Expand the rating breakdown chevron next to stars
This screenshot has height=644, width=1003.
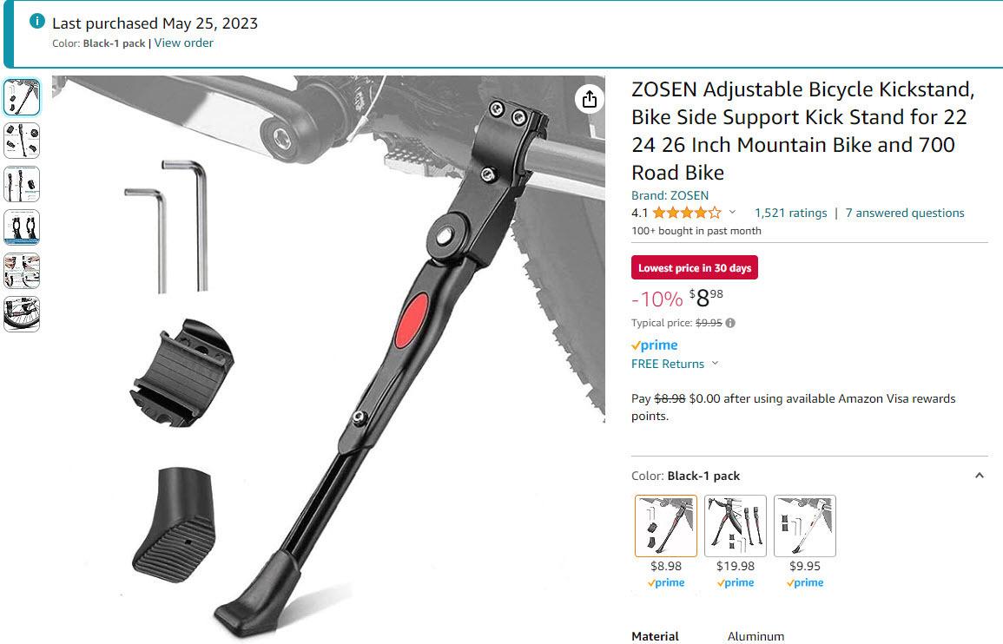pos(732,213)
